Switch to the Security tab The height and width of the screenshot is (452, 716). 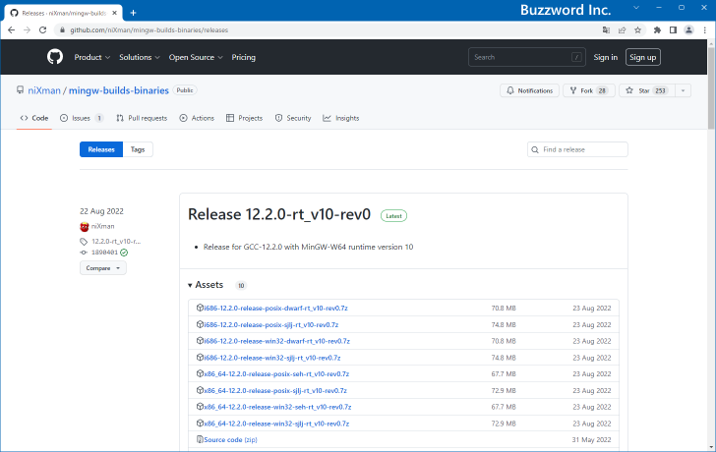click(x=293, y=118)
